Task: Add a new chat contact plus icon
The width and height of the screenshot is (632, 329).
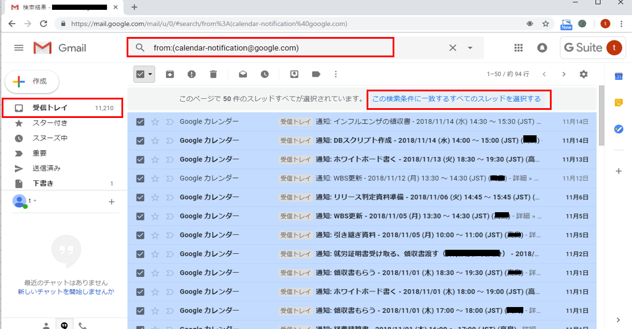Action: [112, 202]
